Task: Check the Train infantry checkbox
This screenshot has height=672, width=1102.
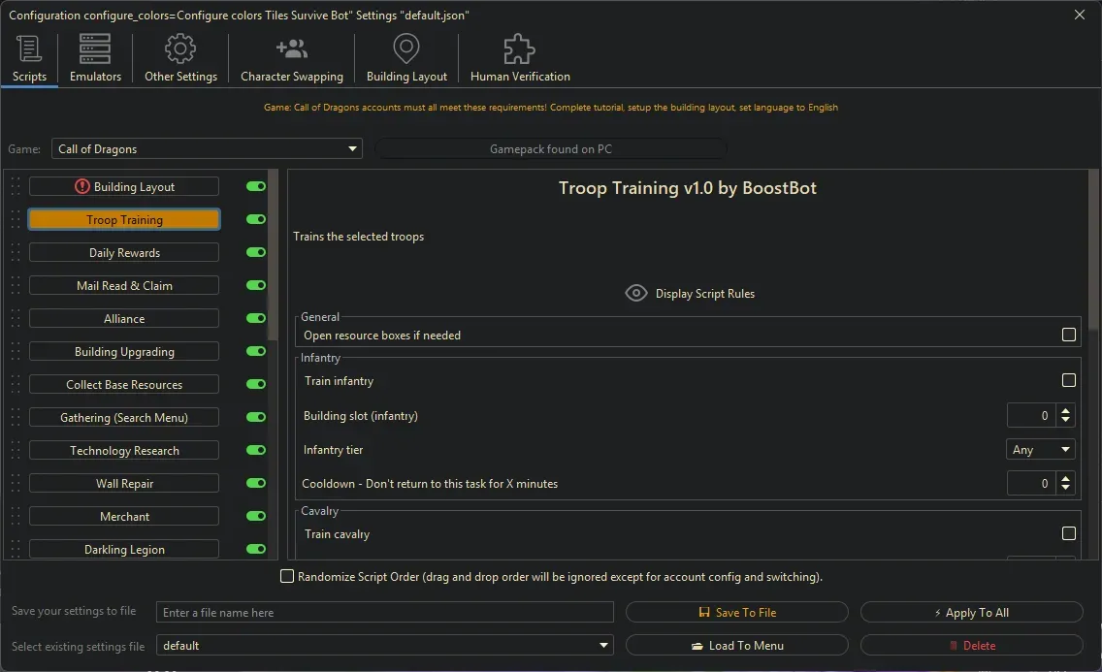Action: 1069,379
